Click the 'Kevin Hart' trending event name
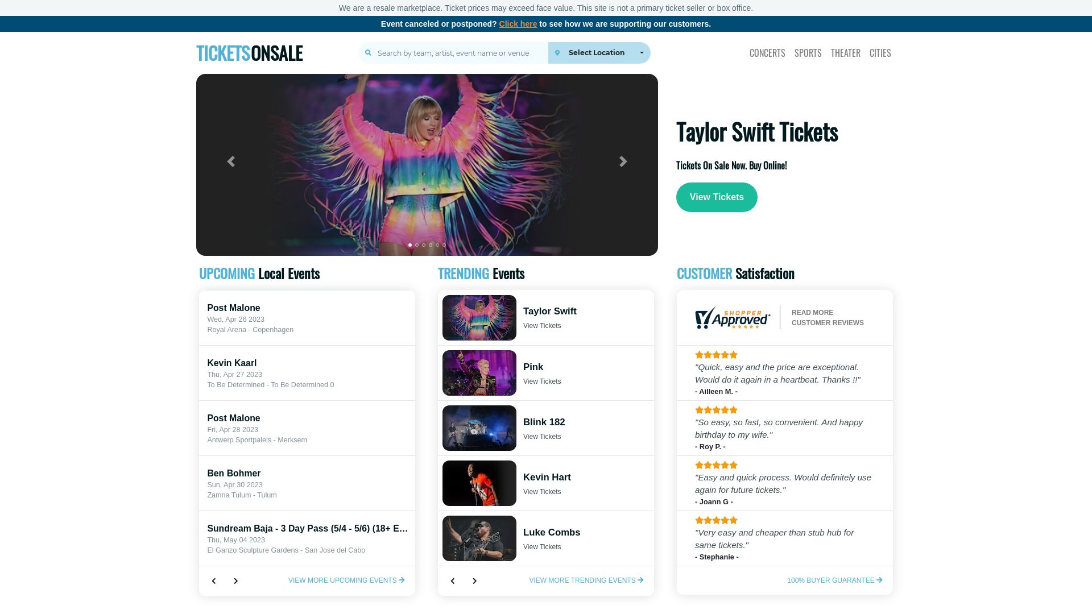The height and width of the screenshot is (614, 1092). click(547, 478)
